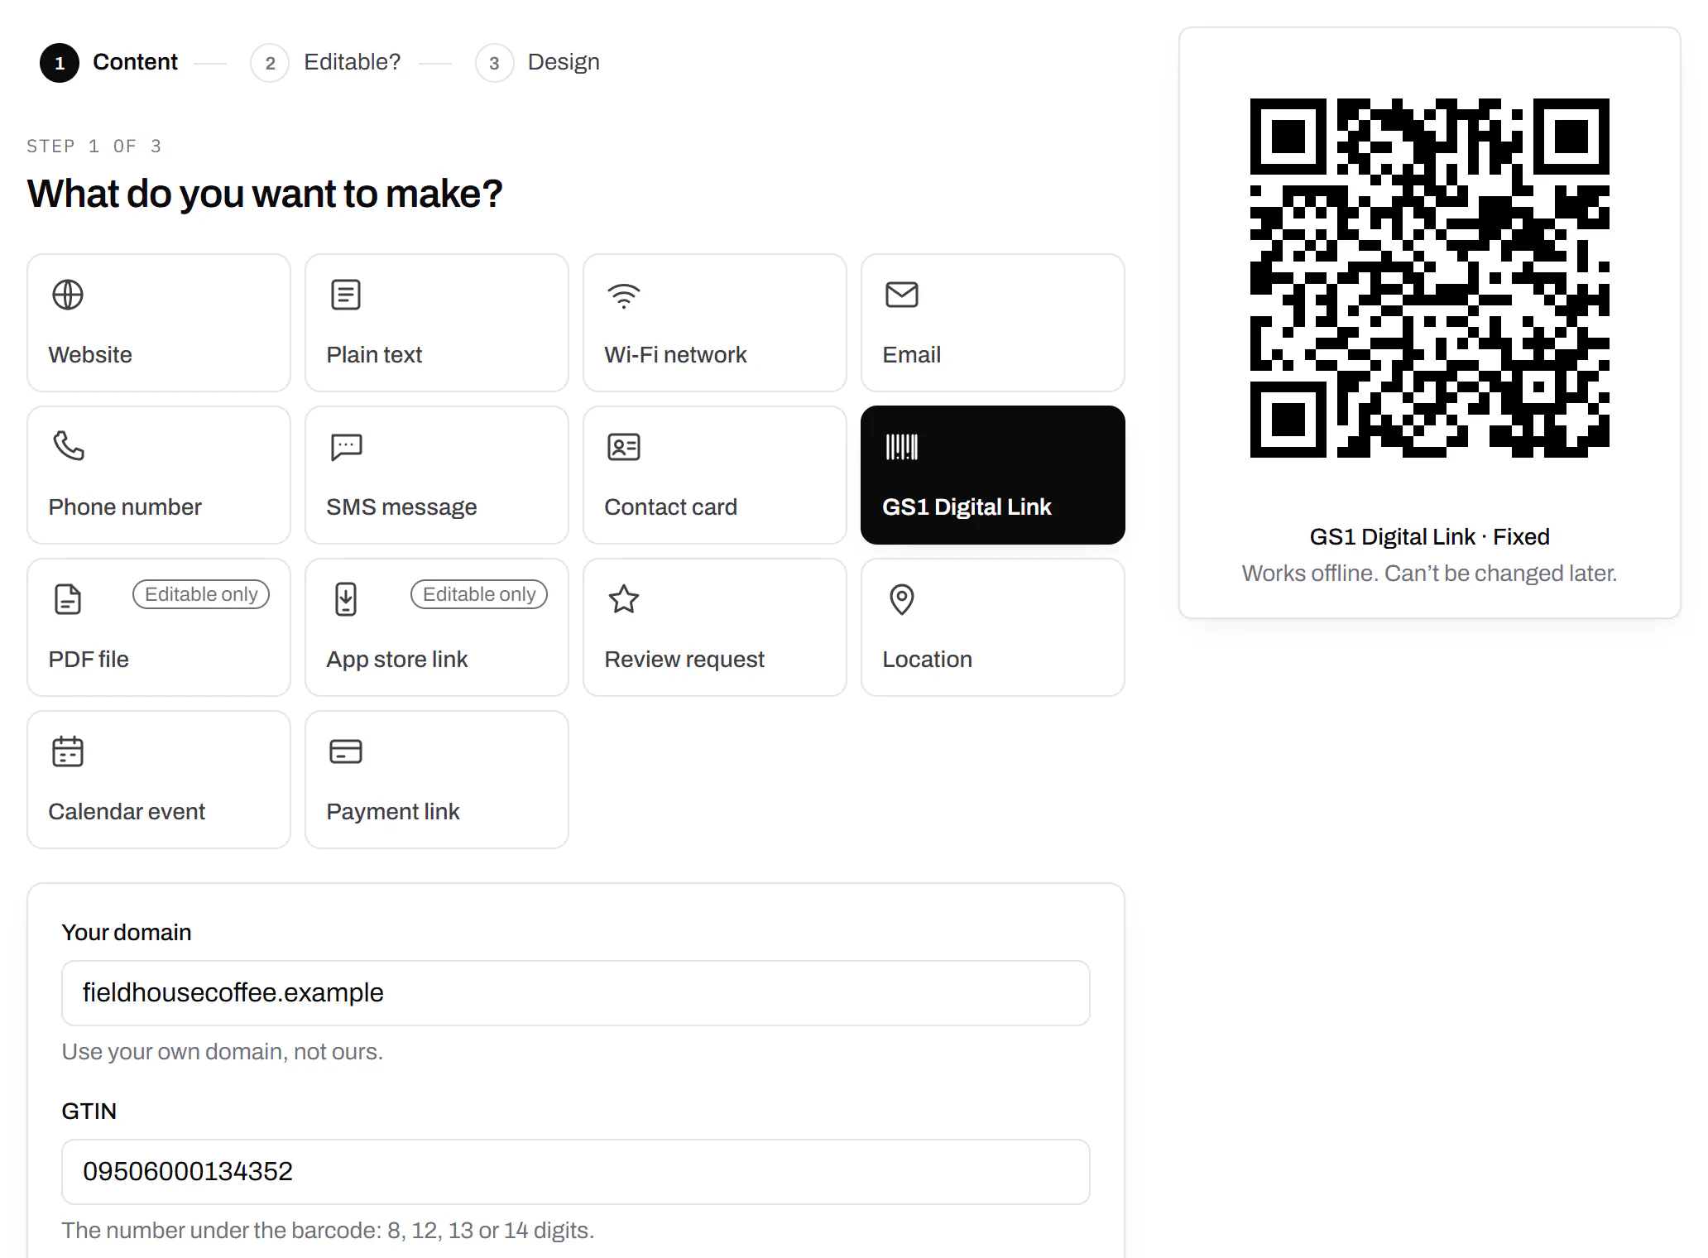Click the Your domain input field

point(576,993)
